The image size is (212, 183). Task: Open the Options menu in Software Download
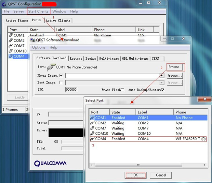tap(39, 48)
